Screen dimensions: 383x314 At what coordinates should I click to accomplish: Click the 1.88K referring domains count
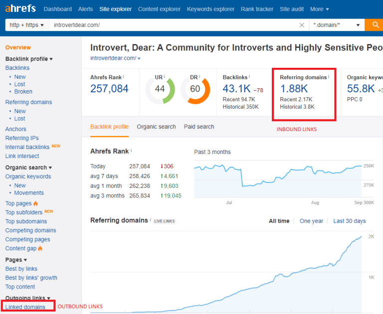click(x=294, y=89)
